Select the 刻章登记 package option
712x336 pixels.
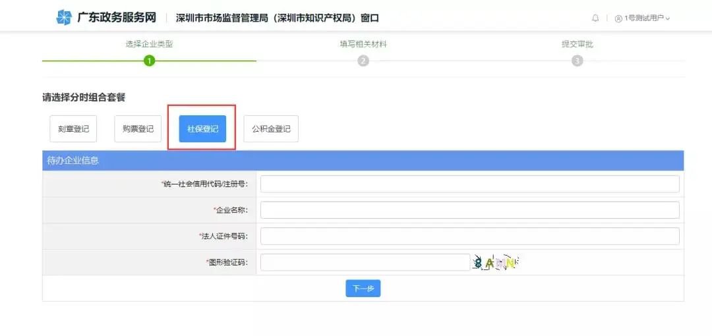tap(73, 129)
